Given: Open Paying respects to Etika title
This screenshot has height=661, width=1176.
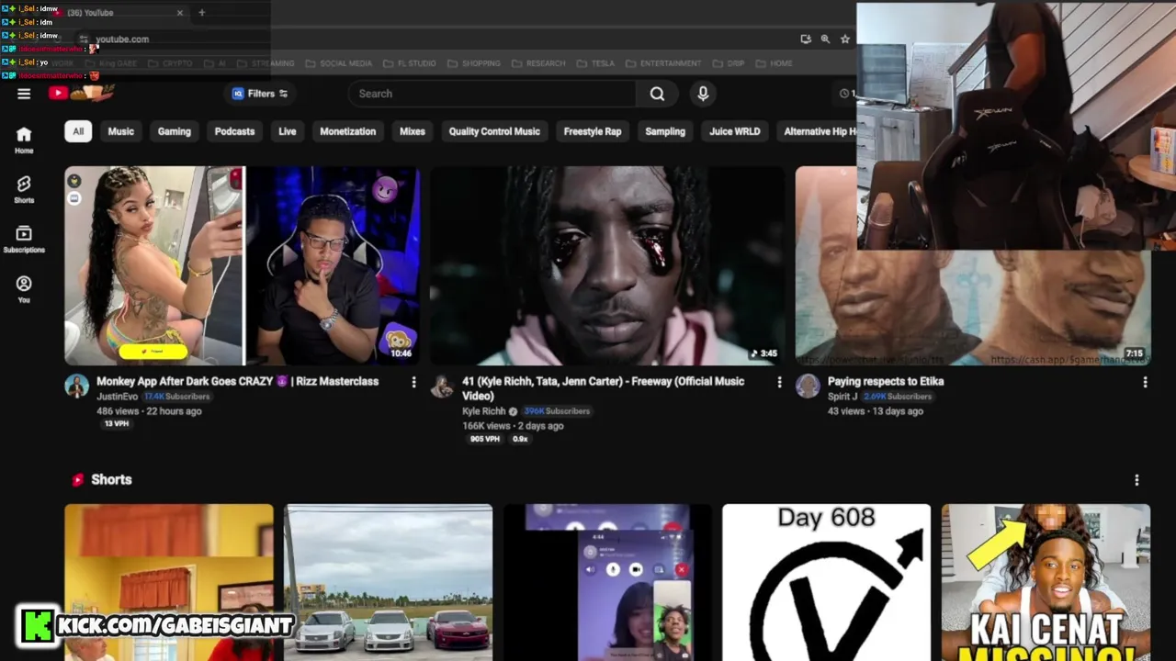Looking at the screenshot, I should (886, 381).
